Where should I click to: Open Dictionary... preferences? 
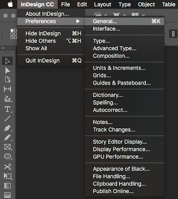pyautogui.click(x=125, y=95)
